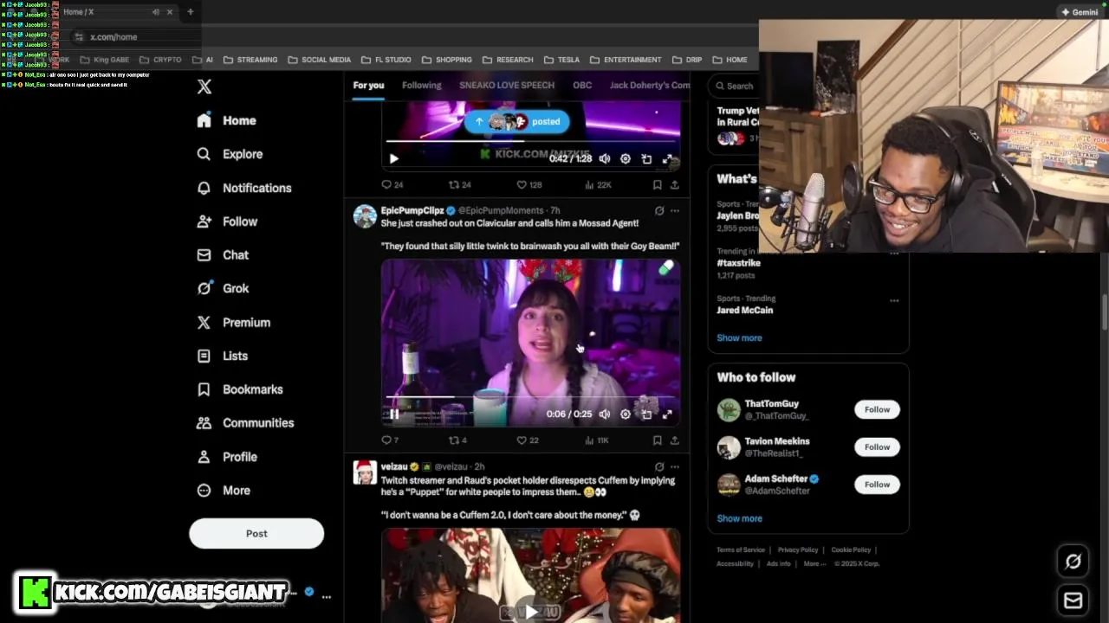Share the EpicPumpClipz post
This screenshot has height=623, width=1109.
(675, 440)
